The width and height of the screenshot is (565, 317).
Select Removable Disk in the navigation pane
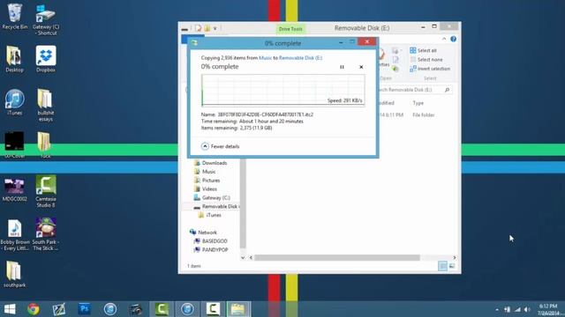click(x=216, y=206)
